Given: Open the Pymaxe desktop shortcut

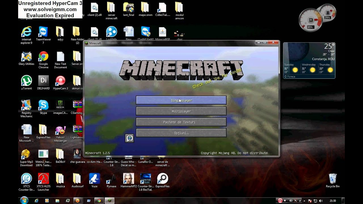Looking at the screenshot, I should pos(111,180).
